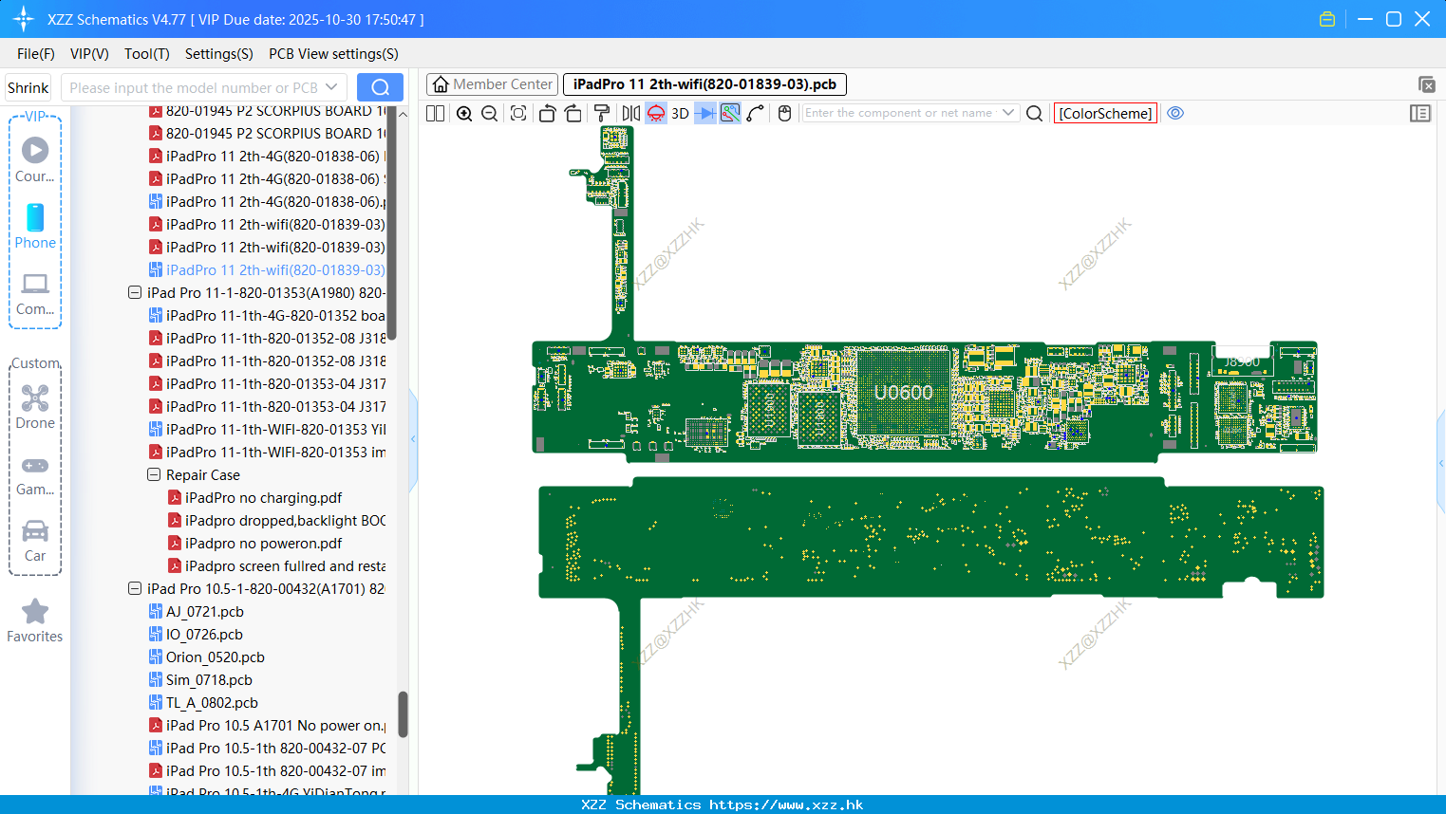Select the Computer category

pyautogui.click(x=35, y=293)
